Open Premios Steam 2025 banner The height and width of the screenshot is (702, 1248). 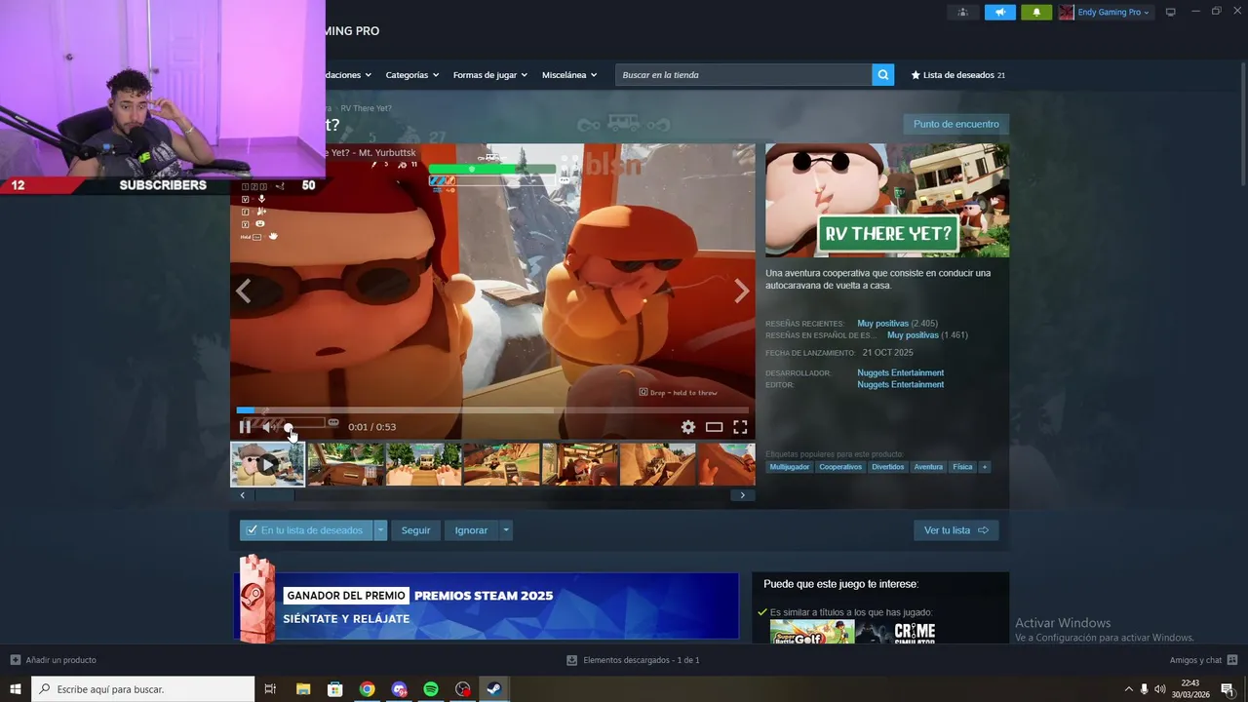pyautogui.click(x=486, y=605)
